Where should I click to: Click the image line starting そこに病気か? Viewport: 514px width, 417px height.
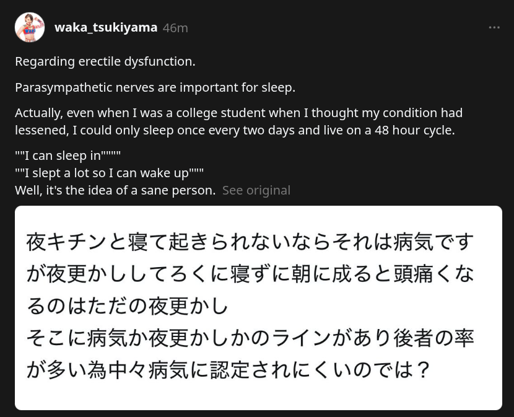pyautogui.click(x=250, y=338)
